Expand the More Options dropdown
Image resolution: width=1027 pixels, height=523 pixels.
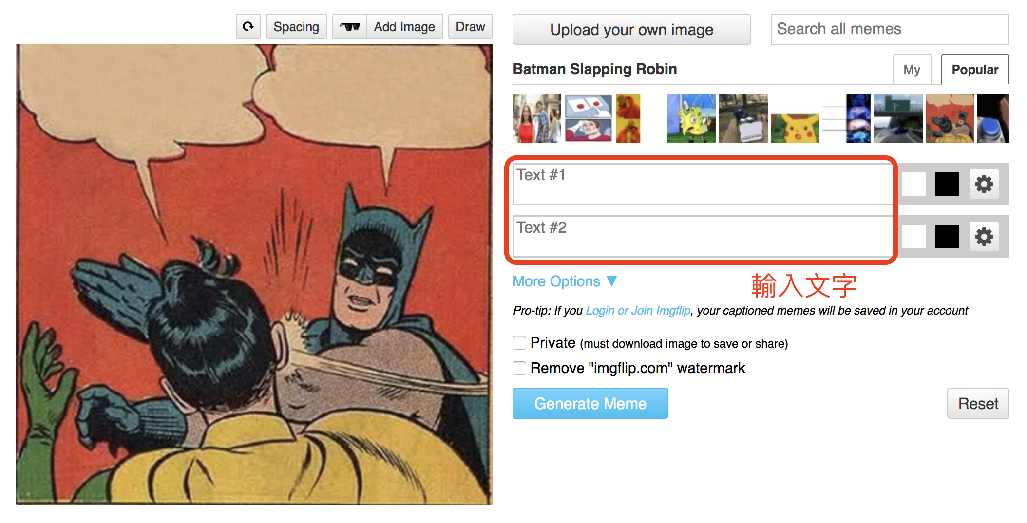565,281
